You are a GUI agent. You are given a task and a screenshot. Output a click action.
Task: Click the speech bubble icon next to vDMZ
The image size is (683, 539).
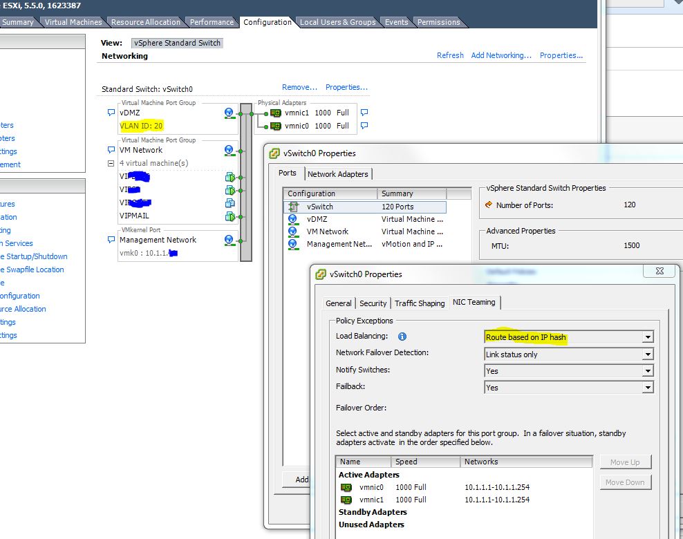coord(111,111)
